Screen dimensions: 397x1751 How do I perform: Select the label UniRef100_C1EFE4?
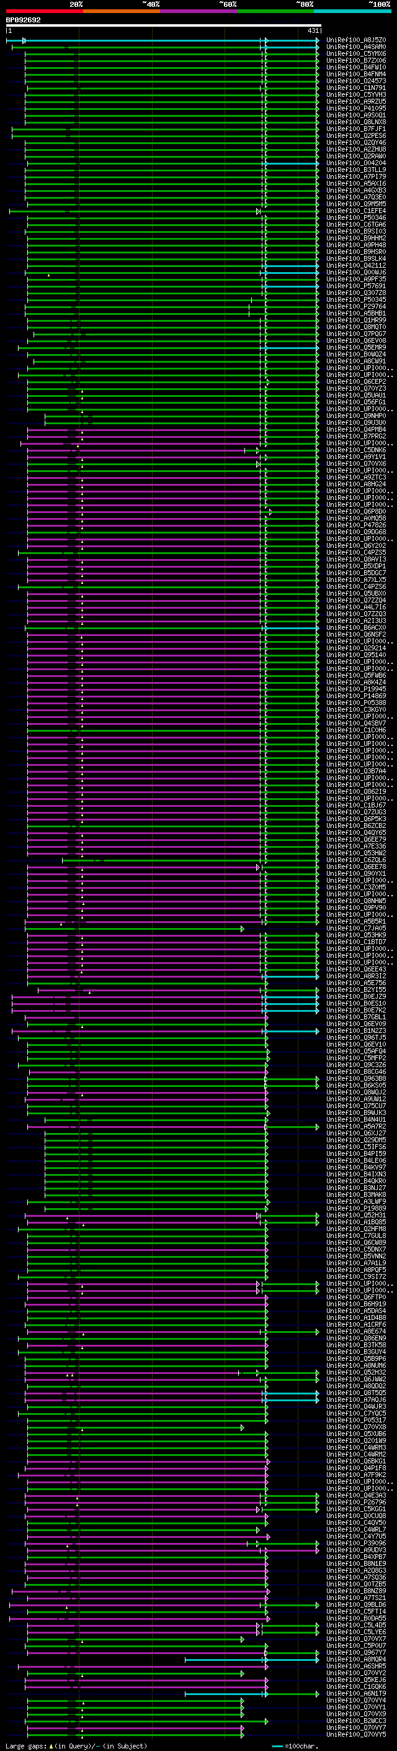coord(356,211)
